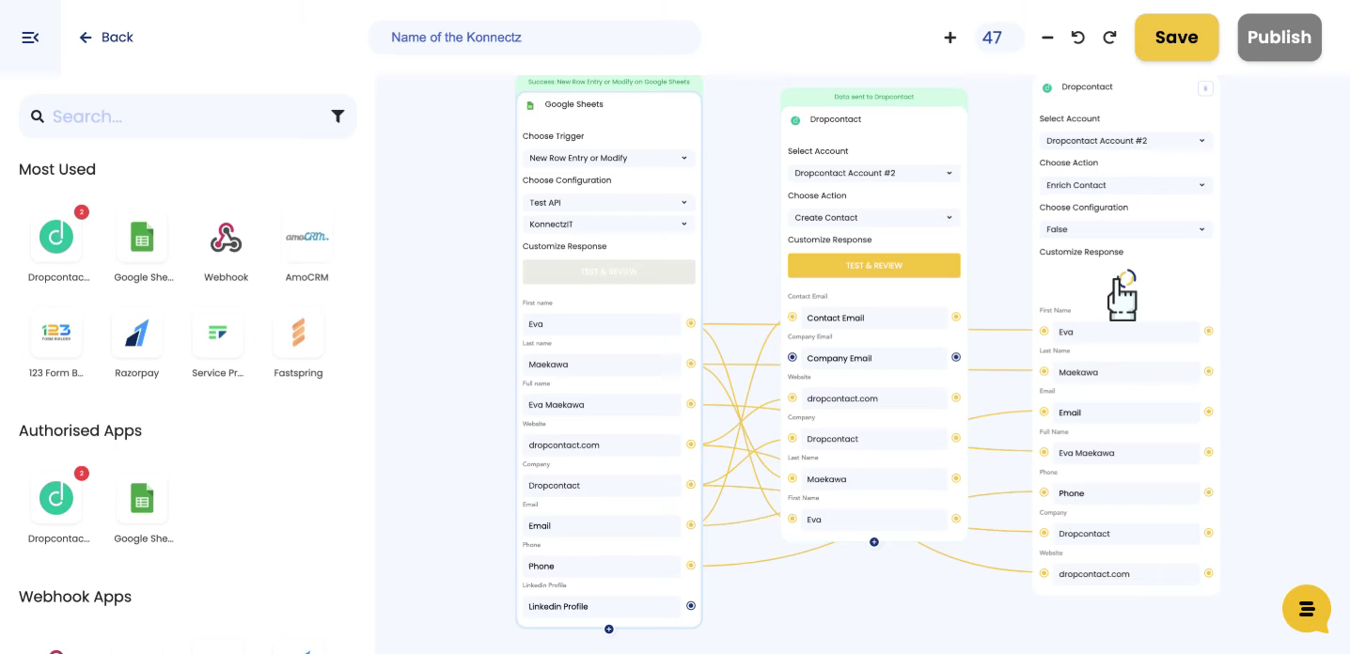The width and height of the screenshot is (1350, 654).
Task: Click the zoom value 47 field
Action: click(x=998, y=38)
